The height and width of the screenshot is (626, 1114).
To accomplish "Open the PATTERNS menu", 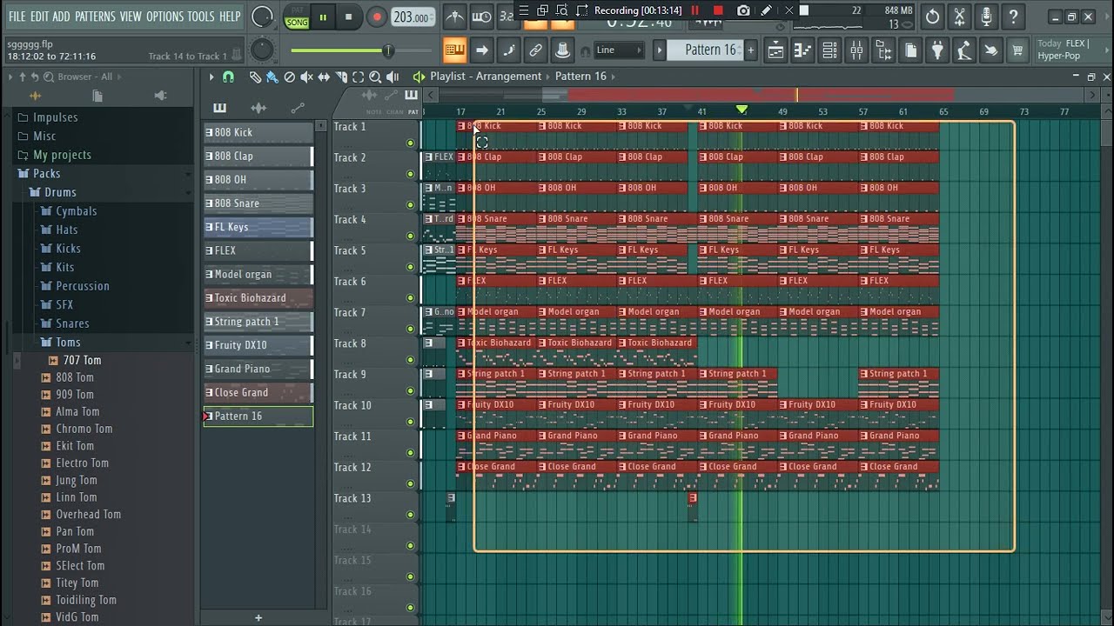I will coord(95,17).
